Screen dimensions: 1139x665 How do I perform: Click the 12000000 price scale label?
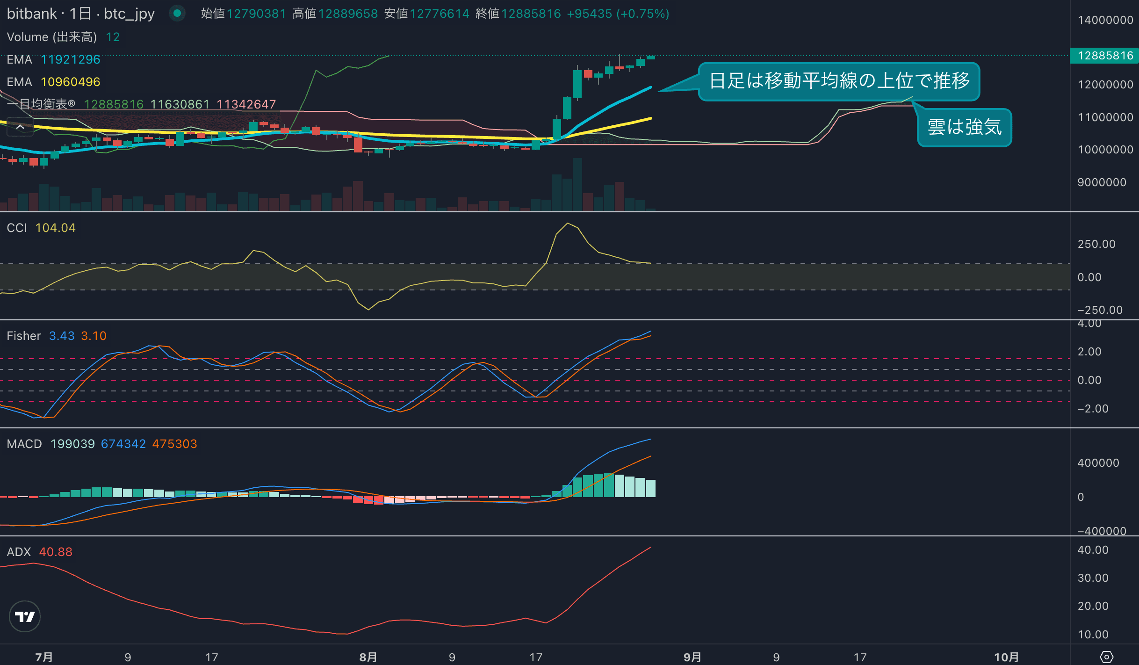pyautogui.click(x=1105, y=85)
